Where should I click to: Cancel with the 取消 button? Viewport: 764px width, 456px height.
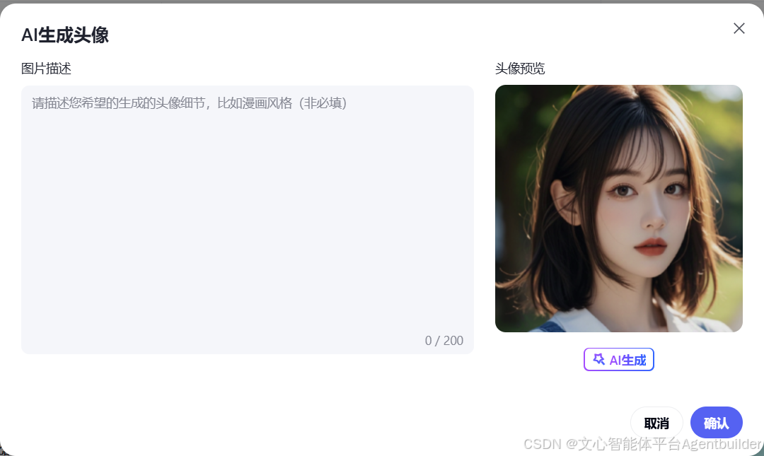[656, 423]
